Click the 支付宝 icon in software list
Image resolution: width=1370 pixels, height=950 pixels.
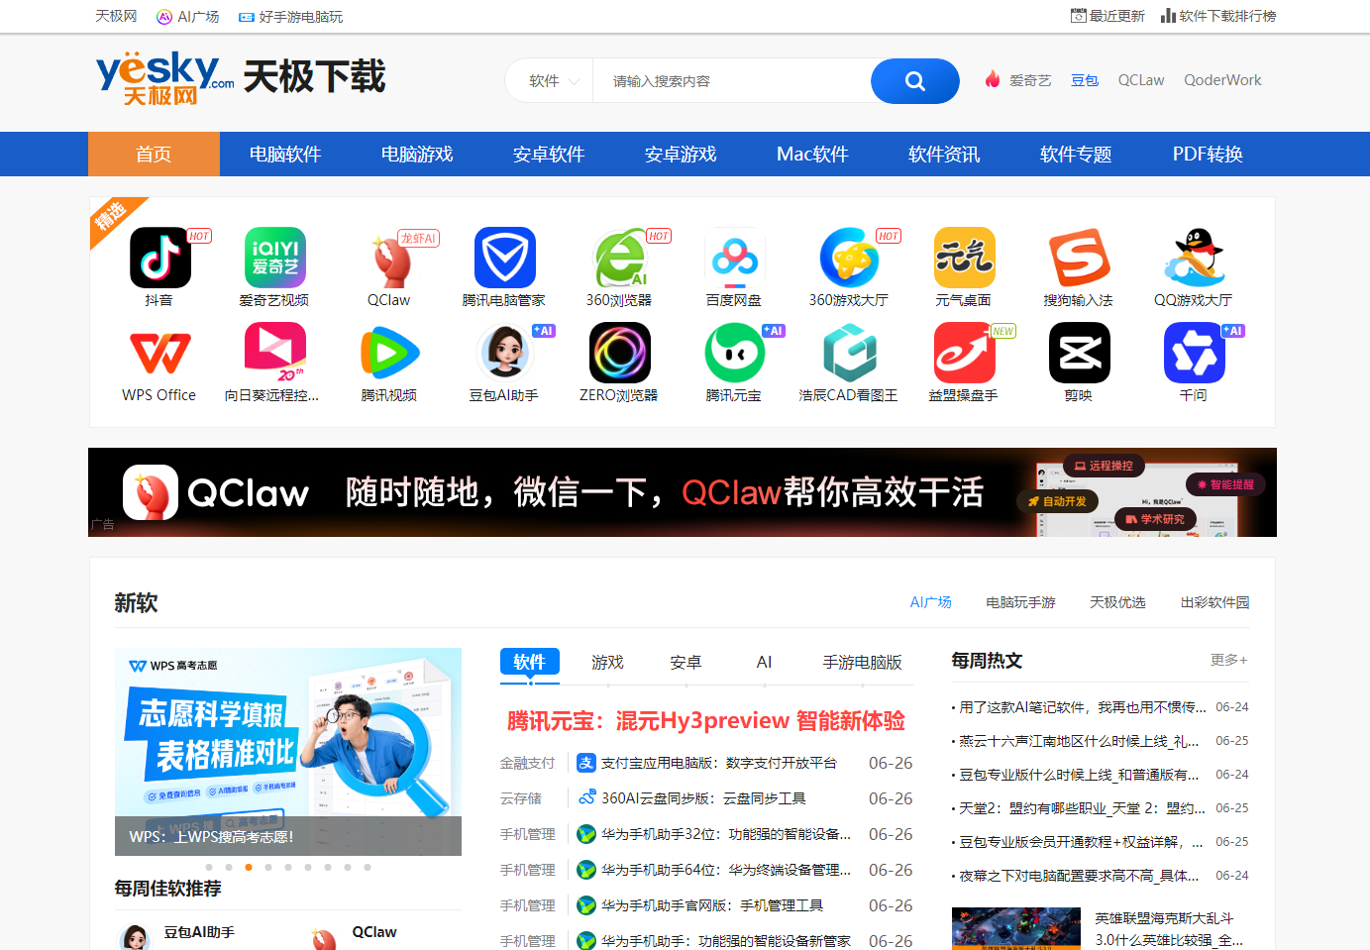586,763
